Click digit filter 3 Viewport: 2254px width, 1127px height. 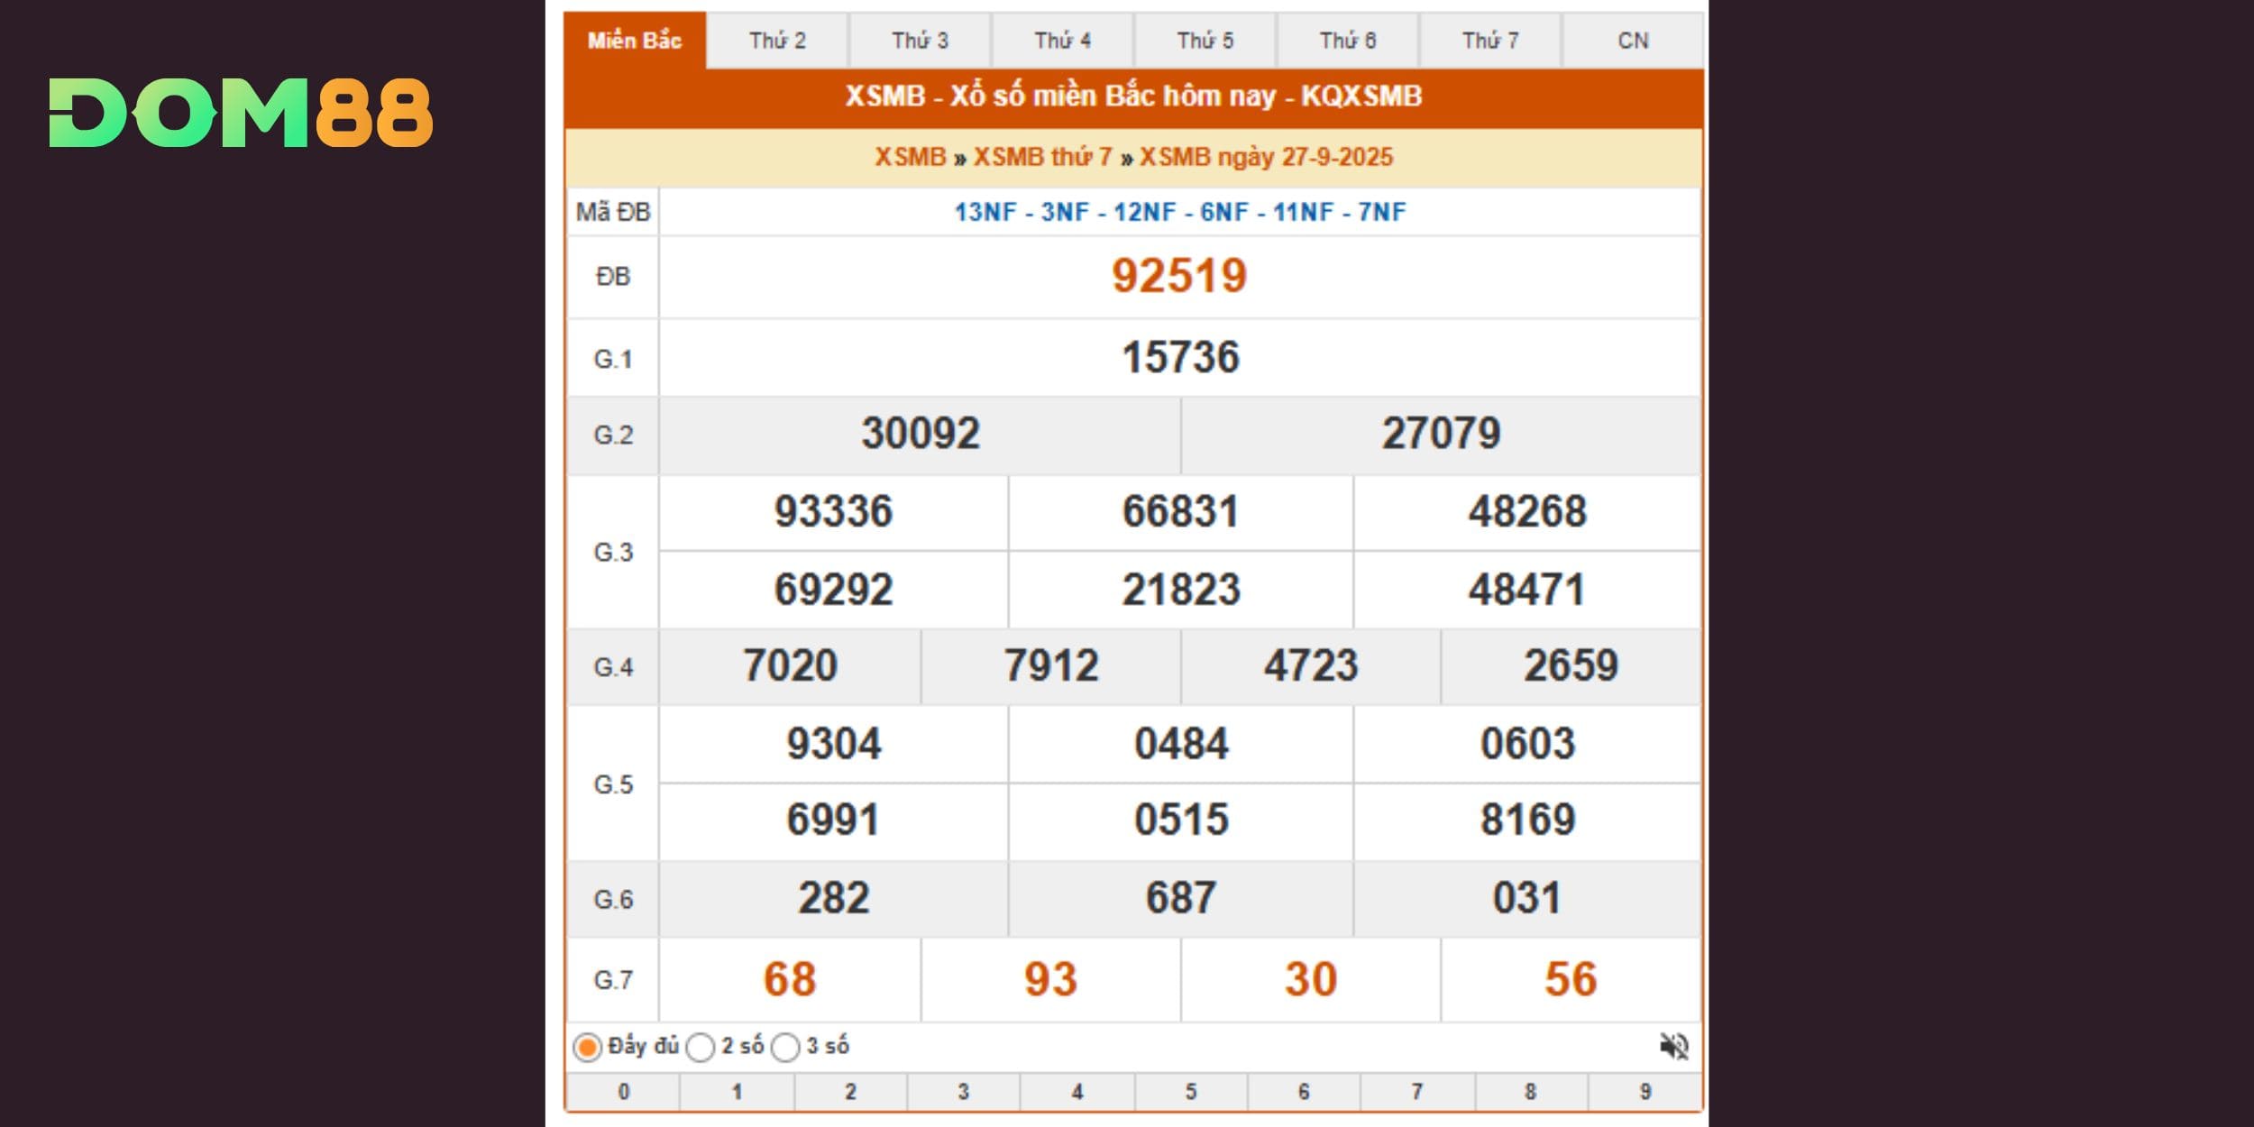point(964,1092)
